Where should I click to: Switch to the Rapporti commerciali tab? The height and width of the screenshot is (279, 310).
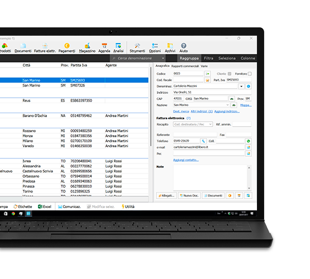pos(185,66)
